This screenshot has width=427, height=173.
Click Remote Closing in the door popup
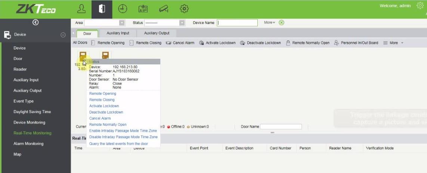(x=102, y=100)
